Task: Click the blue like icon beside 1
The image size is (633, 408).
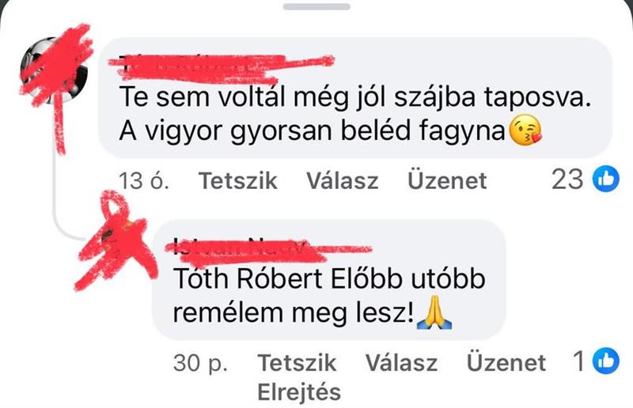Action: tap(605, 361)
